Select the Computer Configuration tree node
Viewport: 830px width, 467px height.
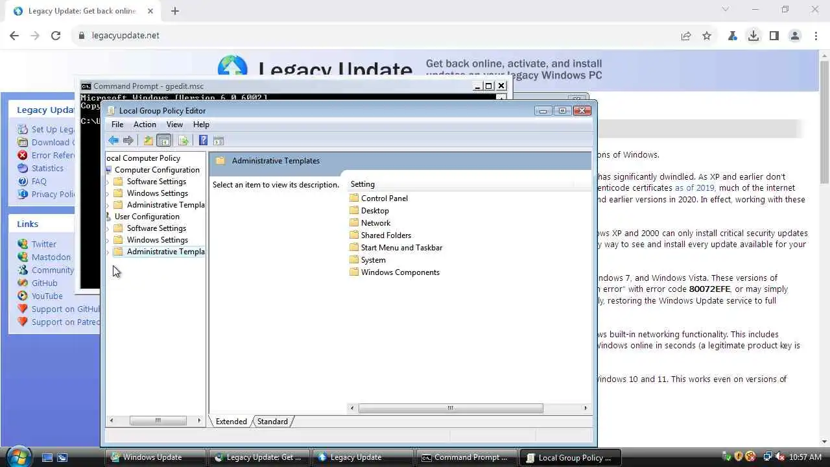157,170
